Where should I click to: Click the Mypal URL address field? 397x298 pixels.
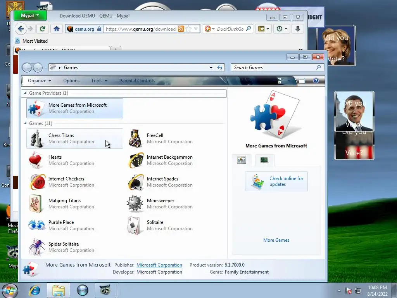[141, 29]
